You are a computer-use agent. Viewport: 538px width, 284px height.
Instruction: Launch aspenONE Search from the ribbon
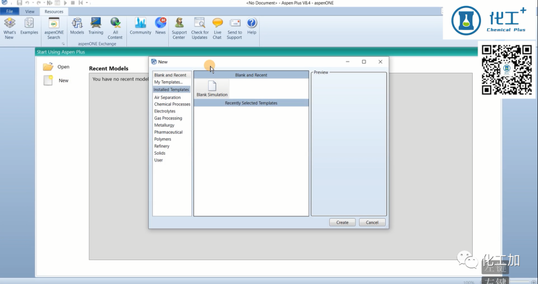click(54, 28)
